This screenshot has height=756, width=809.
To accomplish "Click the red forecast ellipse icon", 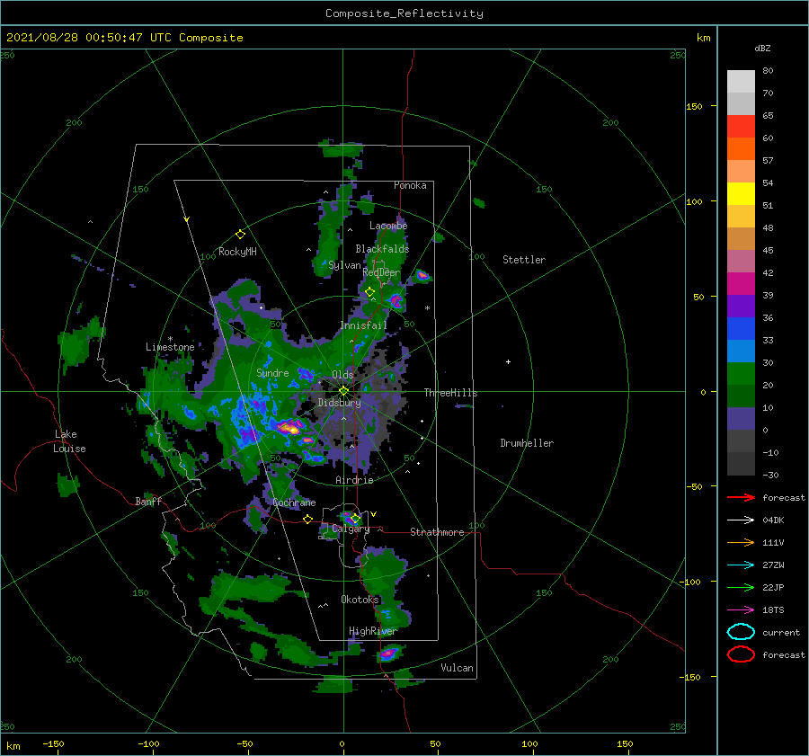I will pos(741,654).
